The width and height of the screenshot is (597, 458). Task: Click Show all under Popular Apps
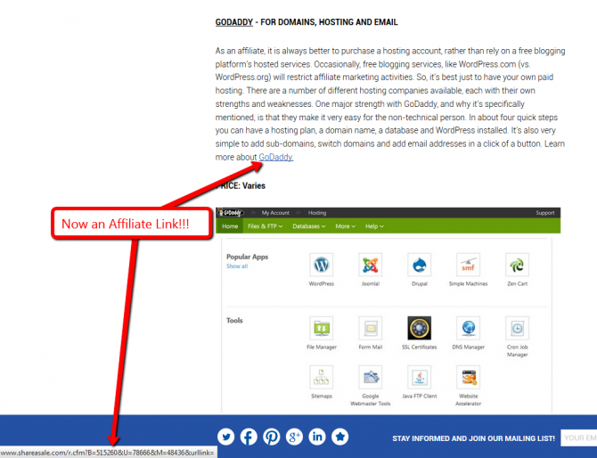[x=237, y=266]
